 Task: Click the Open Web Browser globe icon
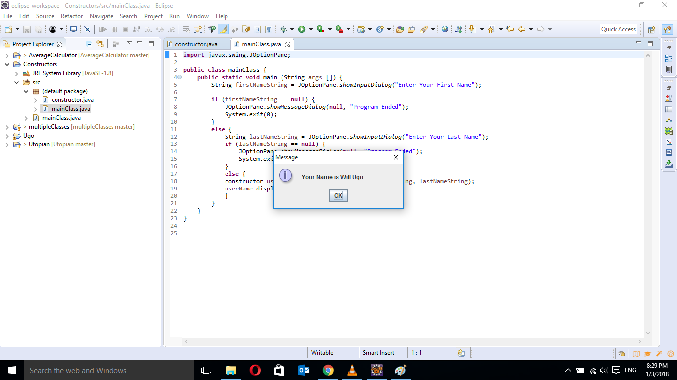445,29
